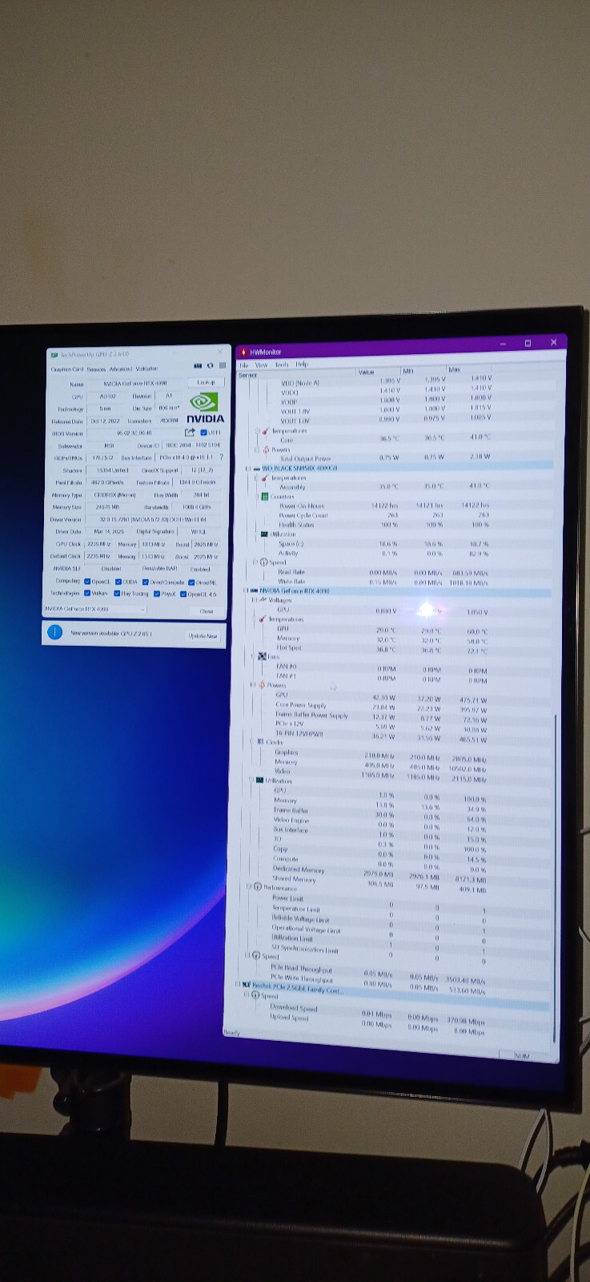Toggle the Vulkan checkbox

coord(87,594)
